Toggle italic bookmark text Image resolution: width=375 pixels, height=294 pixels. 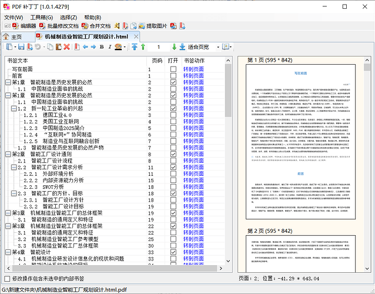[x=110, y=46]
